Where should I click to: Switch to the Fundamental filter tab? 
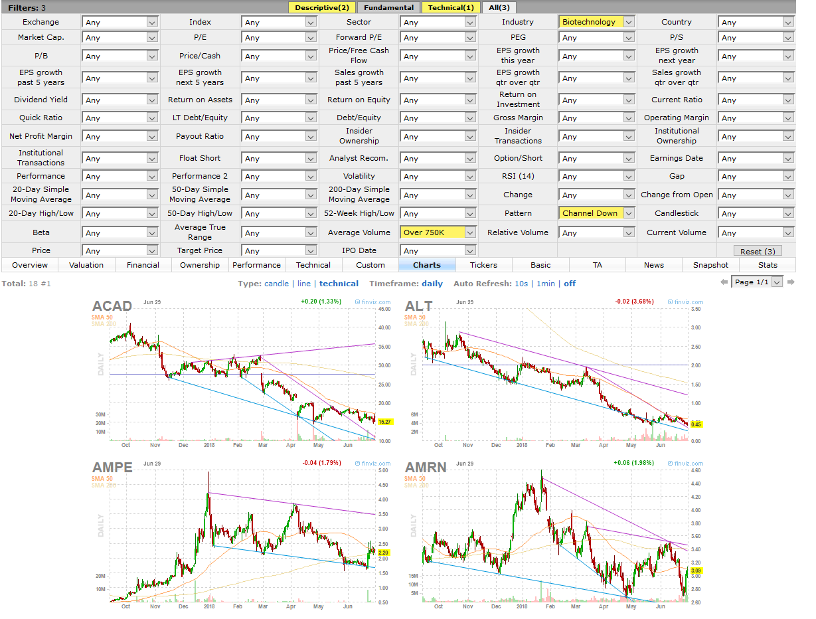pyautogui.click(x=388, y=7)
